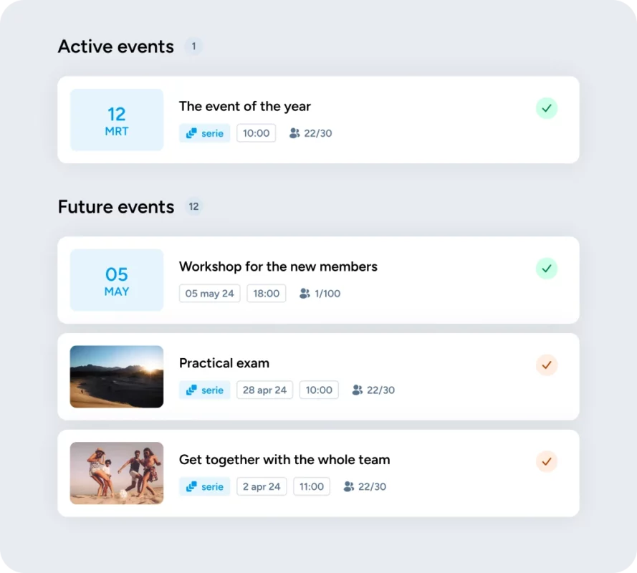Click the 05 may 24 date badge
Viewport: 637px width, 573px height.
click(210, 294)
